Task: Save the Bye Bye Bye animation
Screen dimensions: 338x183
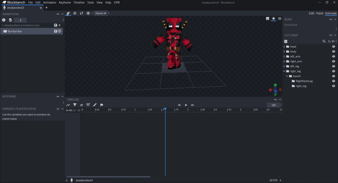Action: click(55, 31)
